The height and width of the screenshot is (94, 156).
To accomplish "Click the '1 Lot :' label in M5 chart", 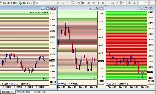I will pos(5,84).
